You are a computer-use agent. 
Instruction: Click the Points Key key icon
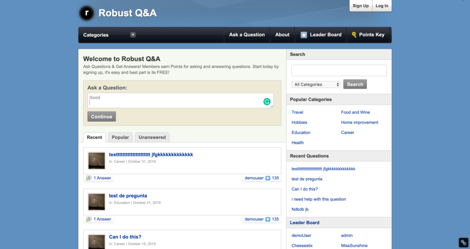point(354,35)
